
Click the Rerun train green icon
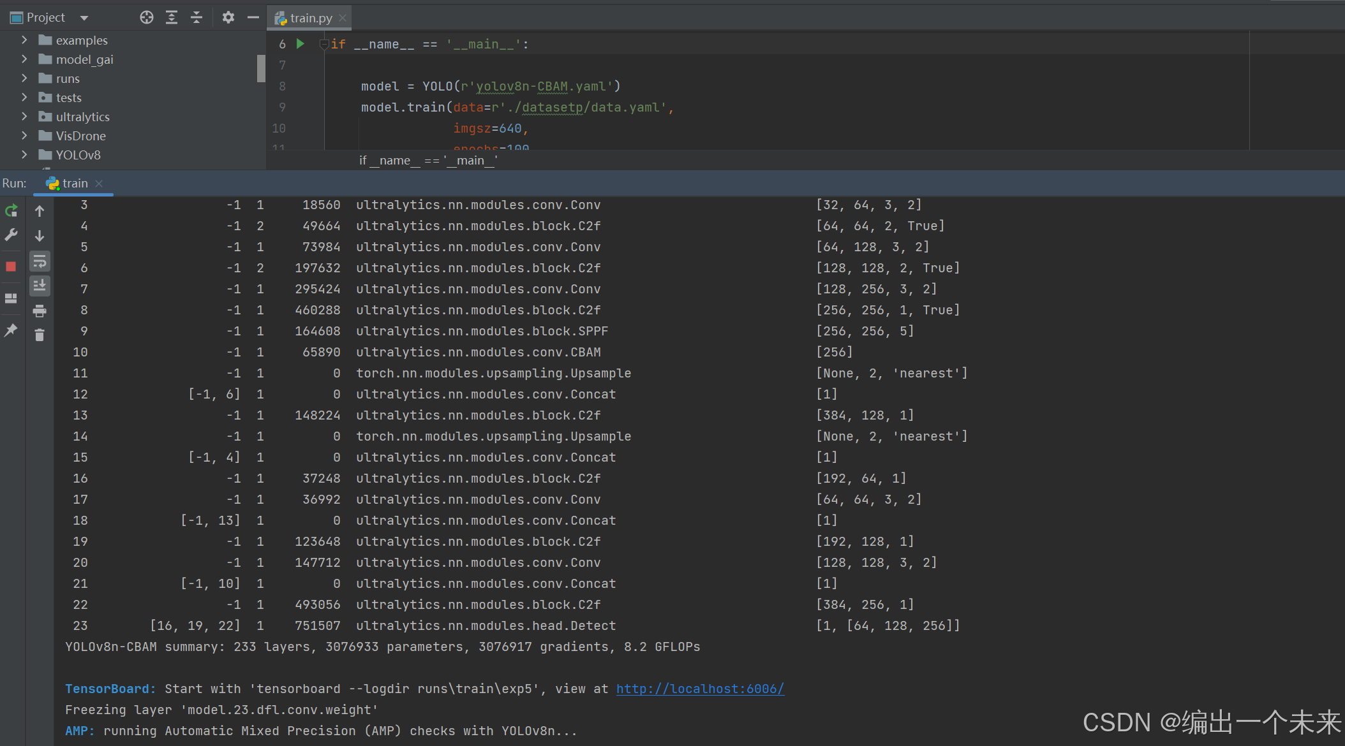pyautogui.click(x=11, y=211)
